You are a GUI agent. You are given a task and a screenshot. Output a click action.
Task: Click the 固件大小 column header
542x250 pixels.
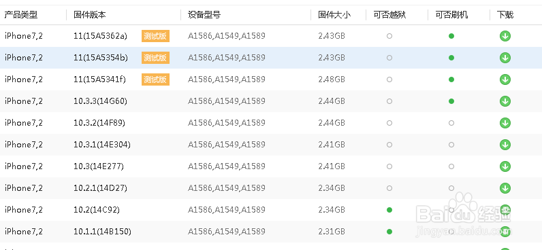tap(334, 15)
